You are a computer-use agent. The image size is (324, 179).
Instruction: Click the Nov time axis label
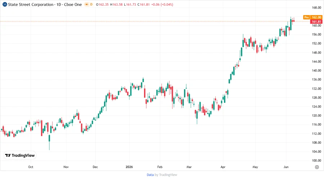pos(66,167)
